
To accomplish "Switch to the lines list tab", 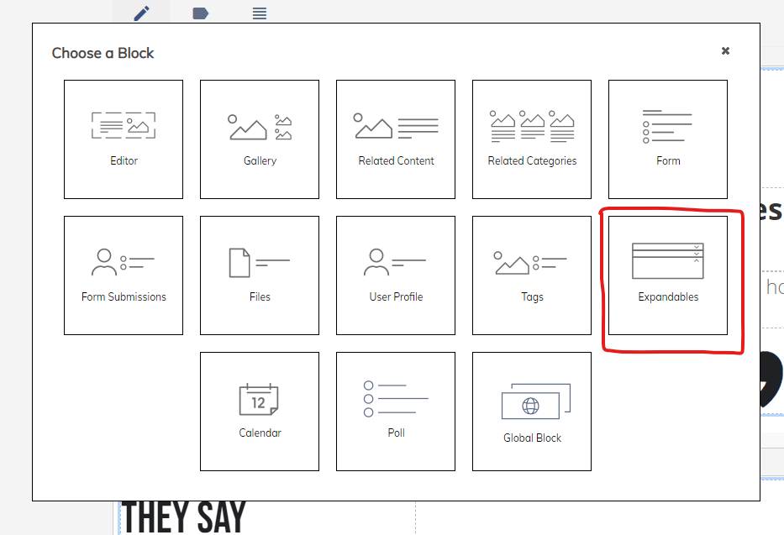I will pyautogui.click(x=260, y=13).
